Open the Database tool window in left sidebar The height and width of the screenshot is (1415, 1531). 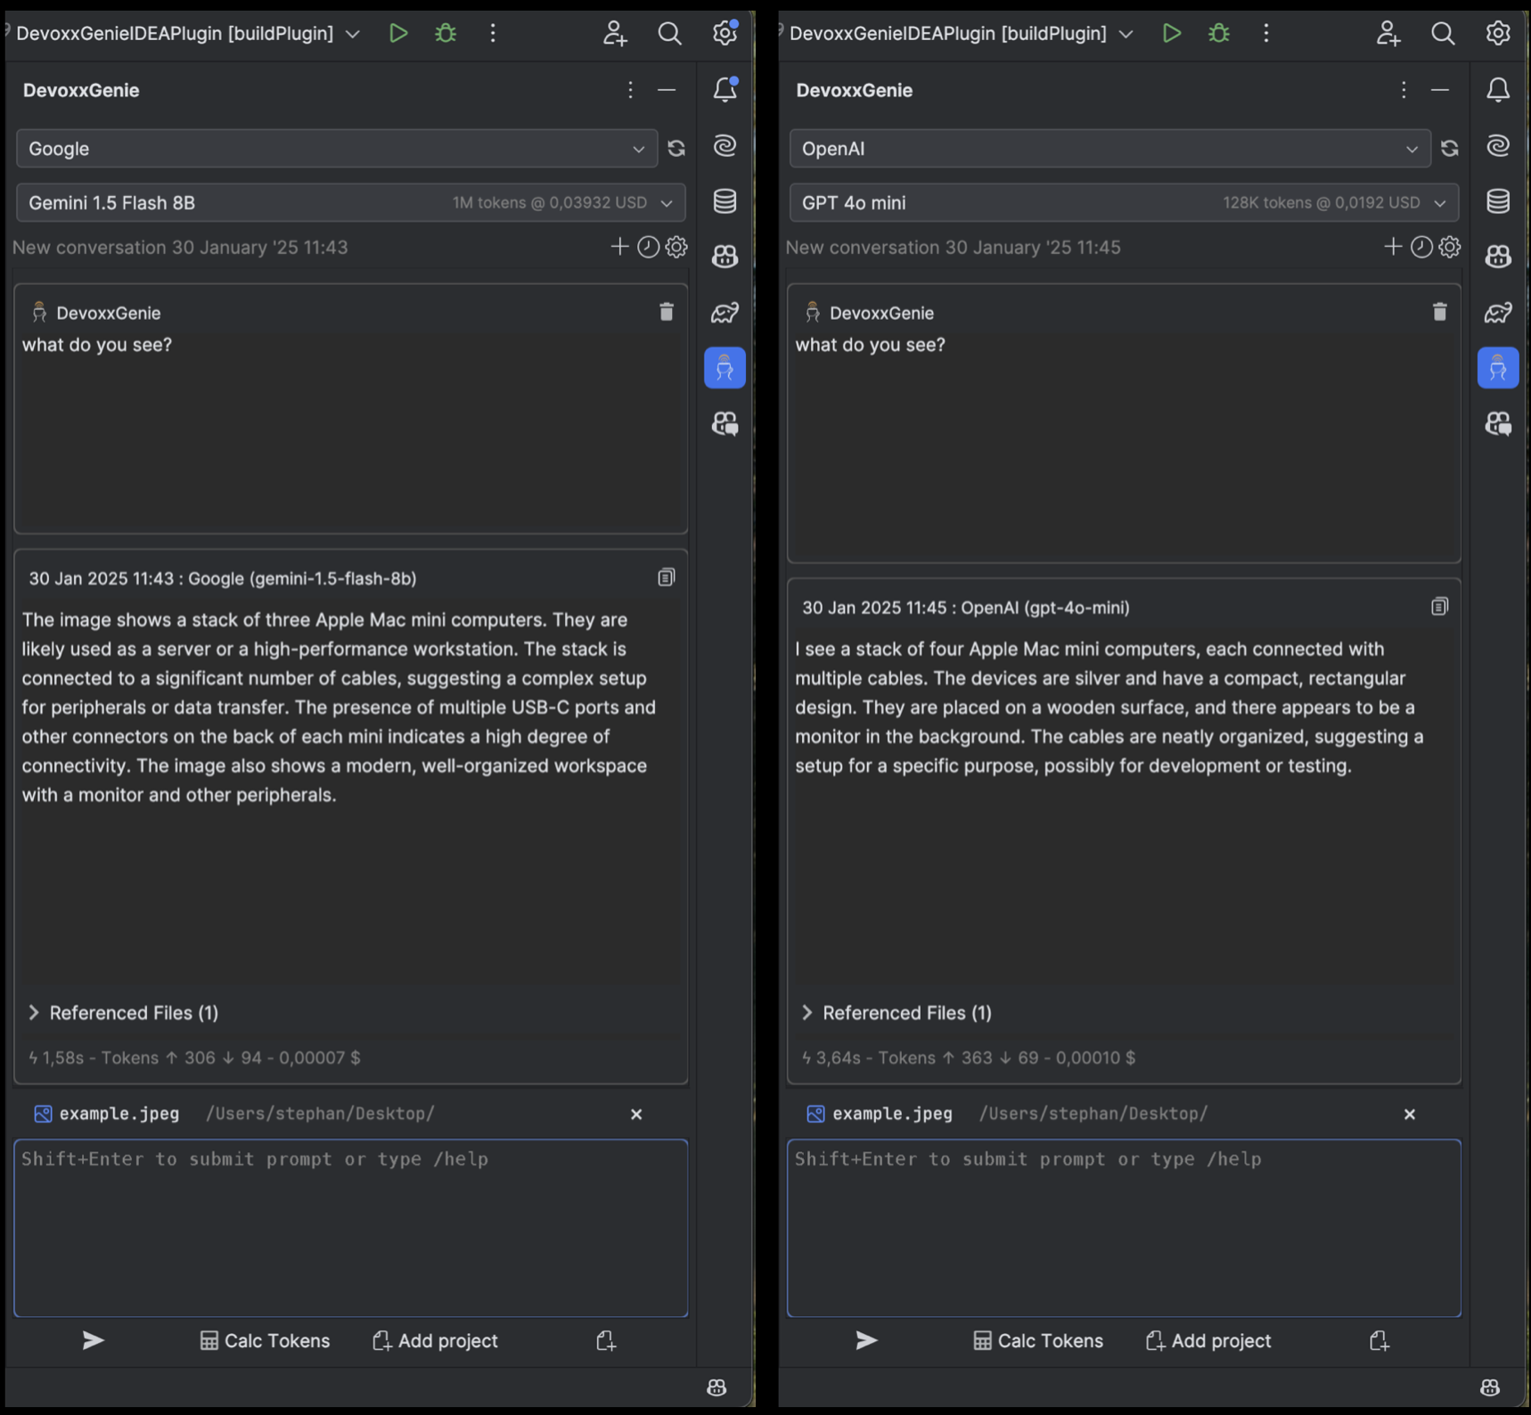click(x=725, y=201)
